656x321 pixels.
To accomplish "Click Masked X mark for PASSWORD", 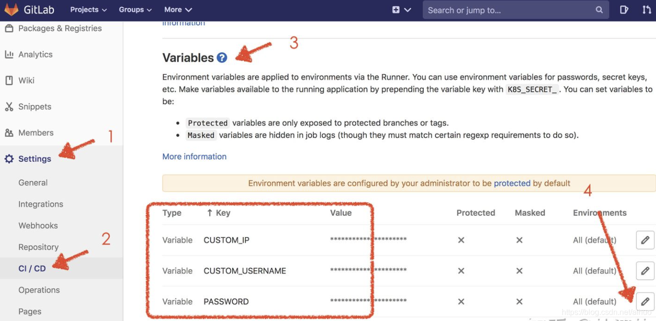I will click(519, 302).
